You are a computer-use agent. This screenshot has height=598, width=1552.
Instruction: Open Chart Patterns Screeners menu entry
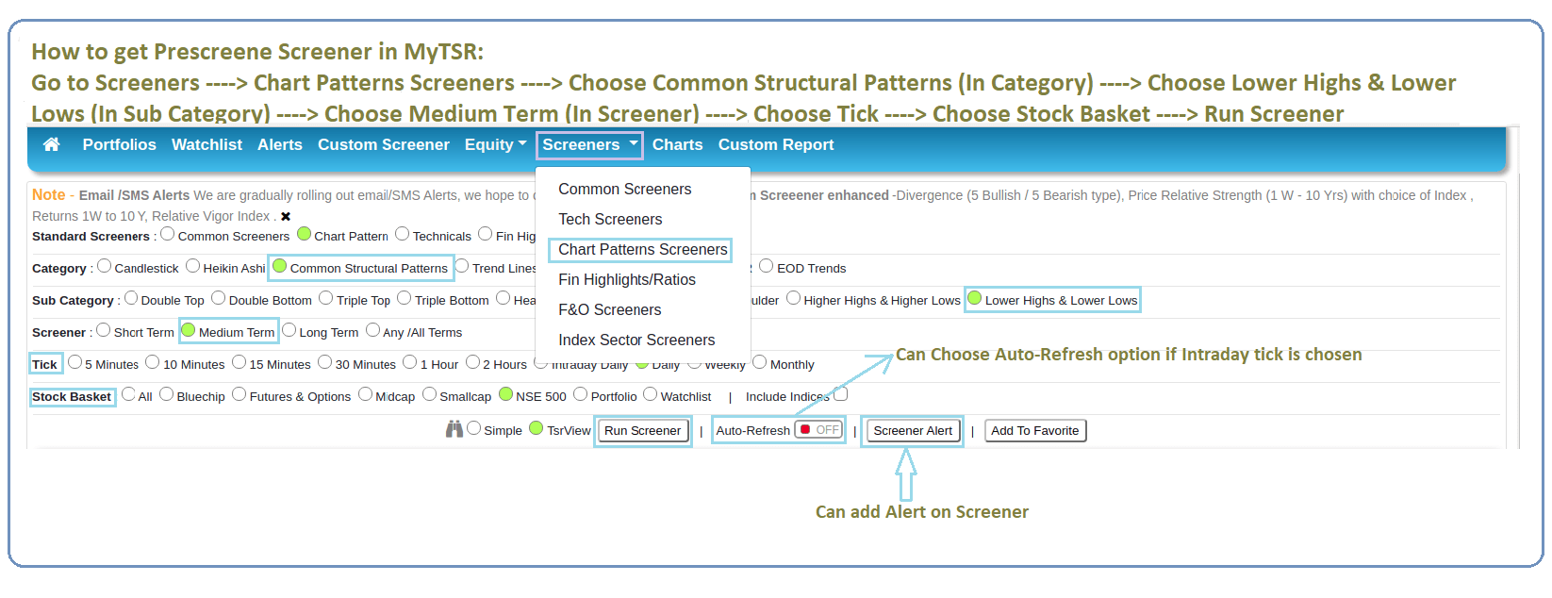[643, 249]
